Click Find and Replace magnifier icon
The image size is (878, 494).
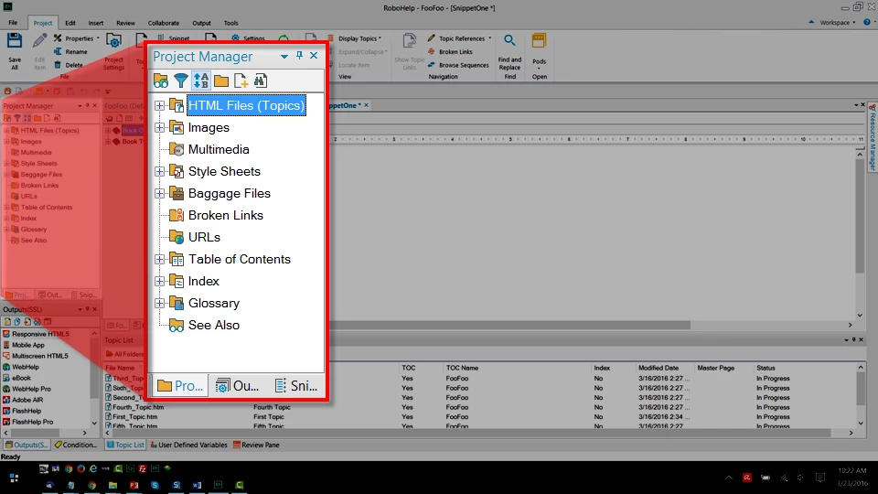(x=509, y=40)
